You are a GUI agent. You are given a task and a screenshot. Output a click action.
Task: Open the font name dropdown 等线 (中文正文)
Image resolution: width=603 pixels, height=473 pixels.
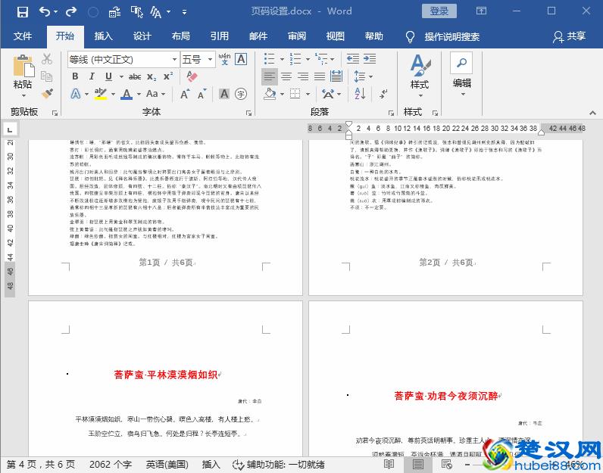click(x=174, y=60)
